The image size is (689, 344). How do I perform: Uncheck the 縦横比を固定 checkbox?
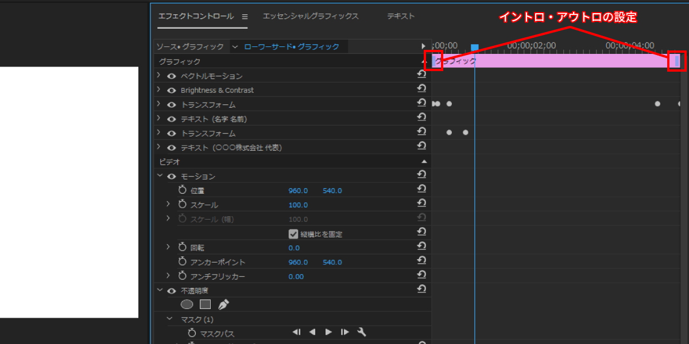[293, 234]
